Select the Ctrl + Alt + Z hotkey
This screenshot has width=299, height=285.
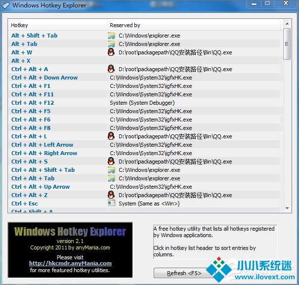point(29,195)
